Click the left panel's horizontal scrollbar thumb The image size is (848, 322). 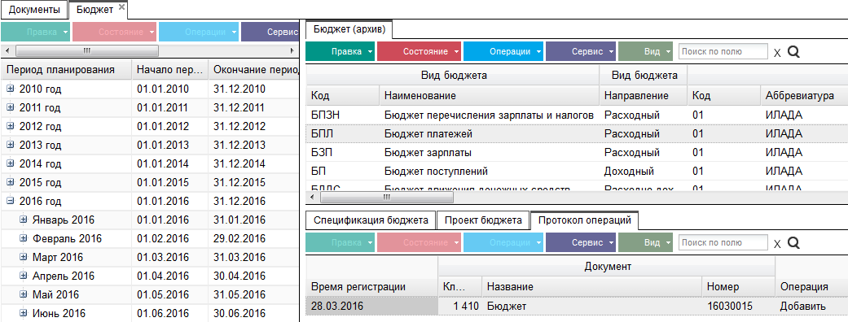(x=87, y=50)
